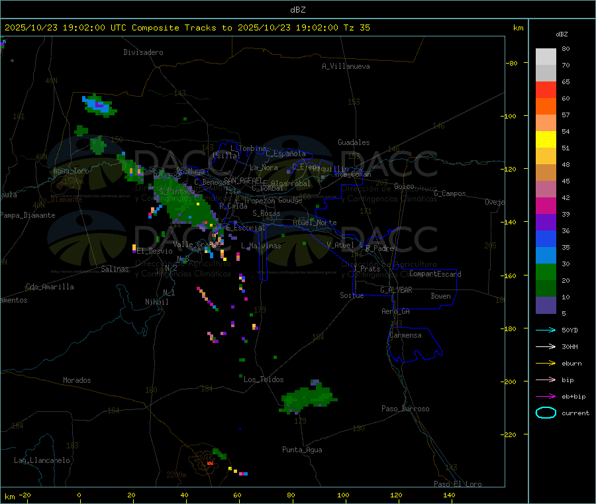Click the Paso_Barroso place label
Image resolution: width=596 pixels, height=504 pixels.
405,409
